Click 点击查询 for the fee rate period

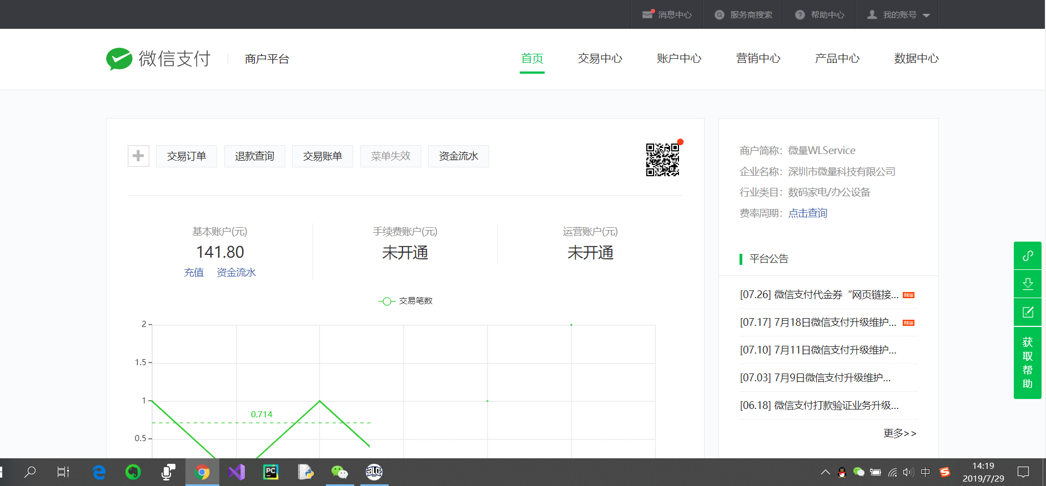pos(808,213)
